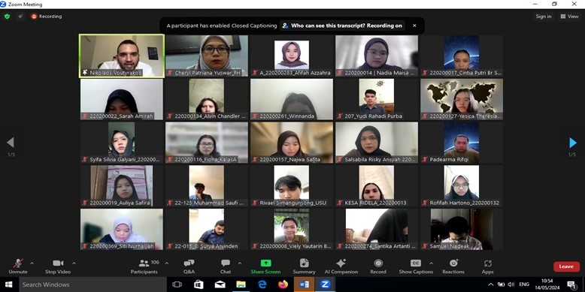Open Mail app from the taskbar
This screenshot has width=585, height=292.
[x=220, y=284]
